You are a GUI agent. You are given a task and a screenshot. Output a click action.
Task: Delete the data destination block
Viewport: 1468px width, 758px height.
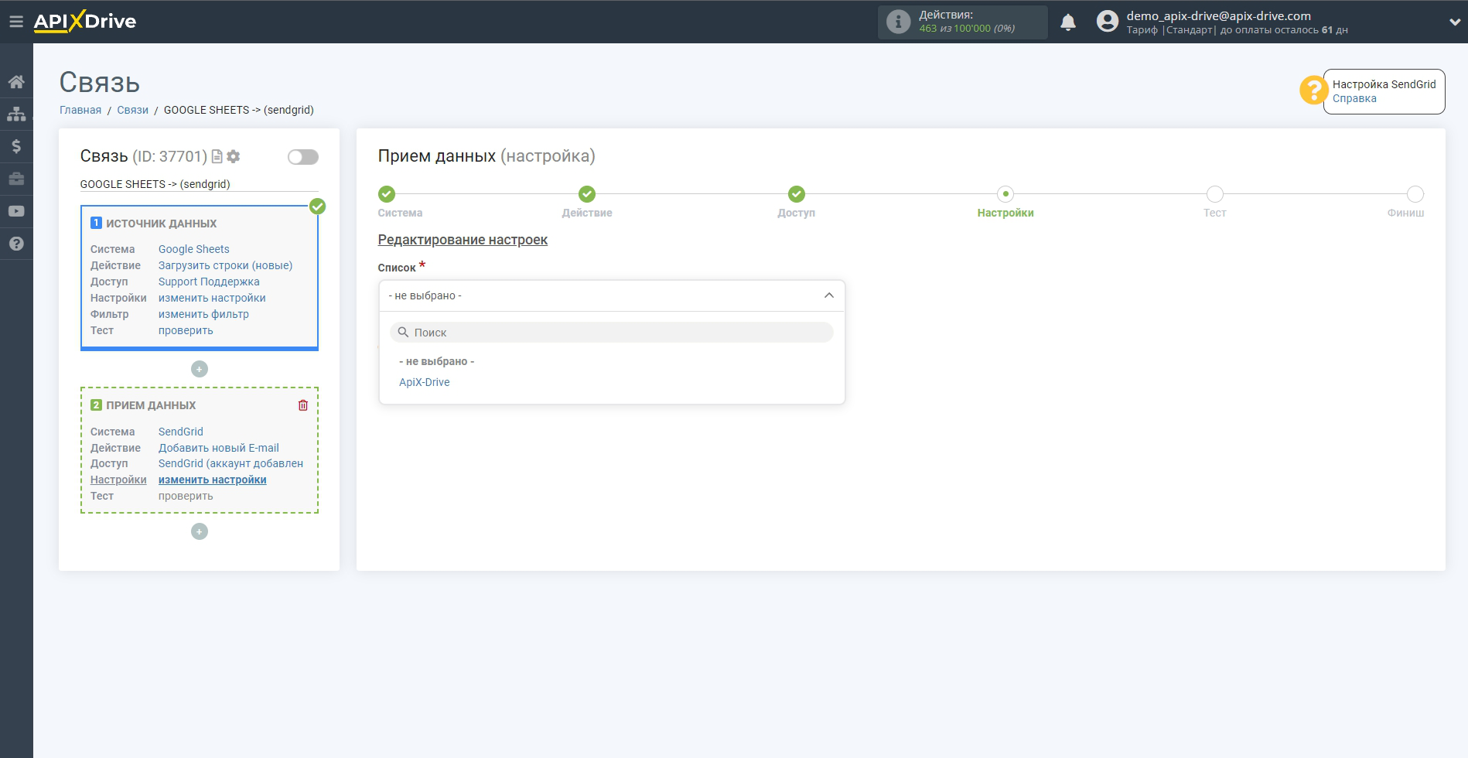(303, 405)
